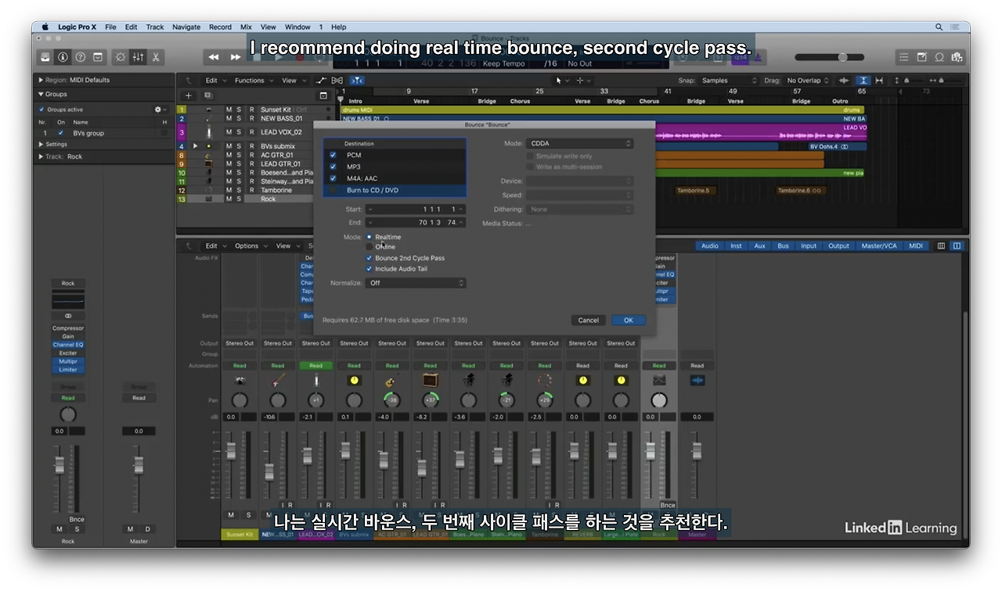Adjust master volume slider in control bar
Viewport: 1002px width, 591px height.
coord(830,57)
